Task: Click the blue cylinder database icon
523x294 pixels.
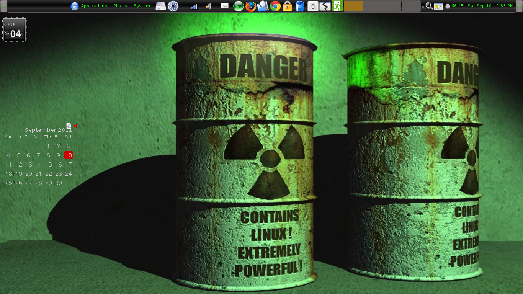Action: 300,6
